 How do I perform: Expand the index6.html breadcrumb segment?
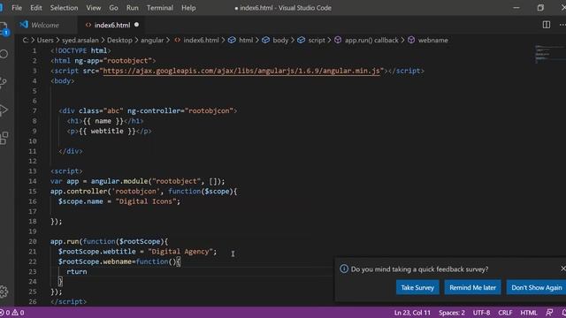pos(196,40)
